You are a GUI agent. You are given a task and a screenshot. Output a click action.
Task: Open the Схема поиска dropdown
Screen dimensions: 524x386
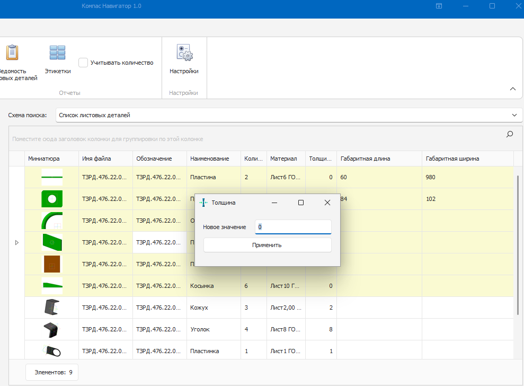tap(289, 115)
